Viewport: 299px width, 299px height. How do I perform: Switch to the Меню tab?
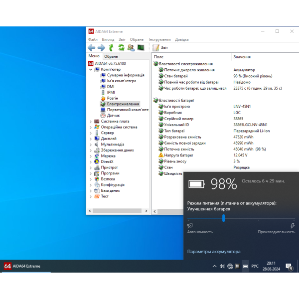click(94, 56)
